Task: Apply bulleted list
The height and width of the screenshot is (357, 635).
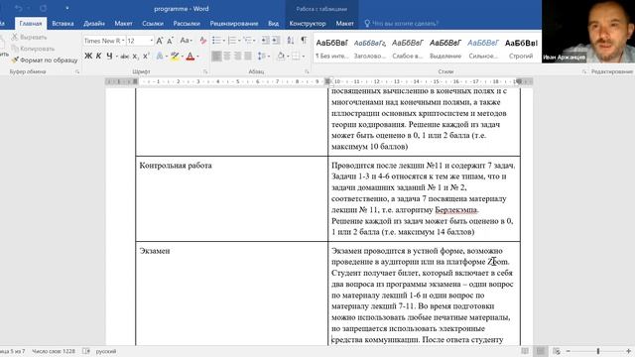Action: tap(216, 40)
